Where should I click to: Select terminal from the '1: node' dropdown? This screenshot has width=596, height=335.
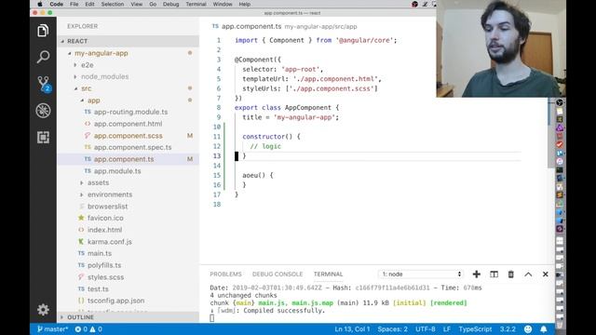[x=420, y=275]
